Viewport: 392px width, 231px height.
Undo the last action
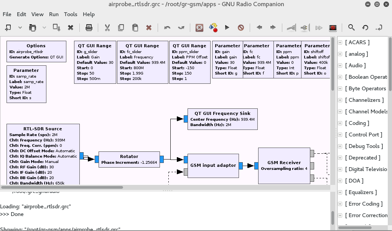point(167,28)
